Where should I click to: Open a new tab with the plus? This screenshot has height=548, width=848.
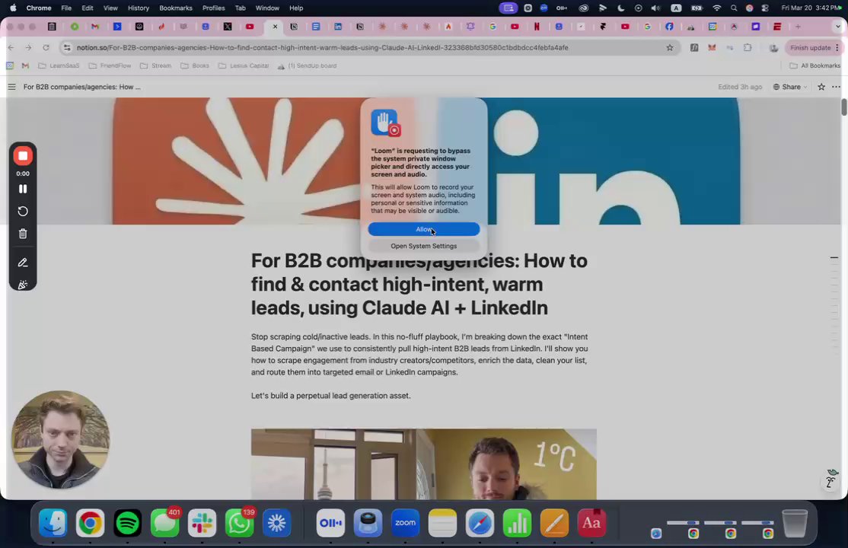pyautogui.click(x=798, y=27)
